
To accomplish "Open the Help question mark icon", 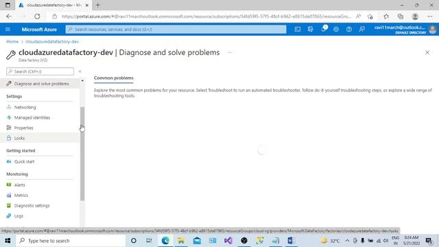I will coord(349,29).
